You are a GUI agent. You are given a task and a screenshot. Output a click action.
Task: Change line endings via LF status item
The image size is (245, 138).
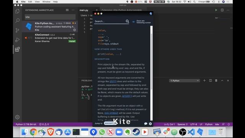(x=201, y=124)
